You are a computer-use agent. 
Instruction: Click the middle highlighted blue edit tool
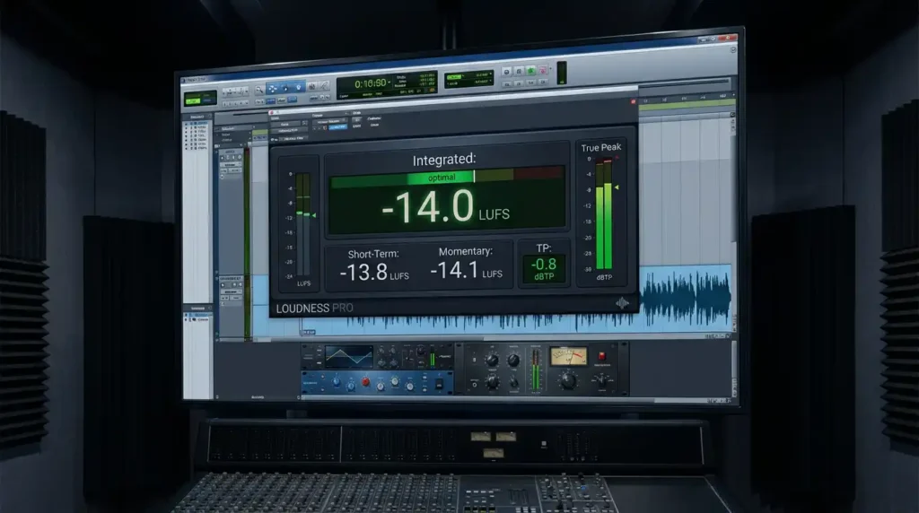tap(285, 88)
